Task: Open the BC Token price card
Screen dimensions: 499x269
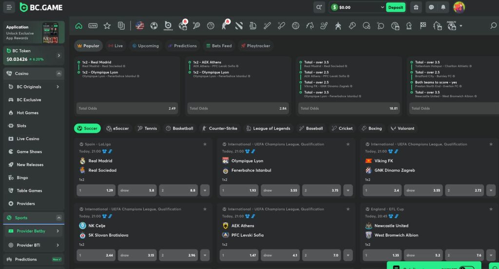Action: pos(34,55)
